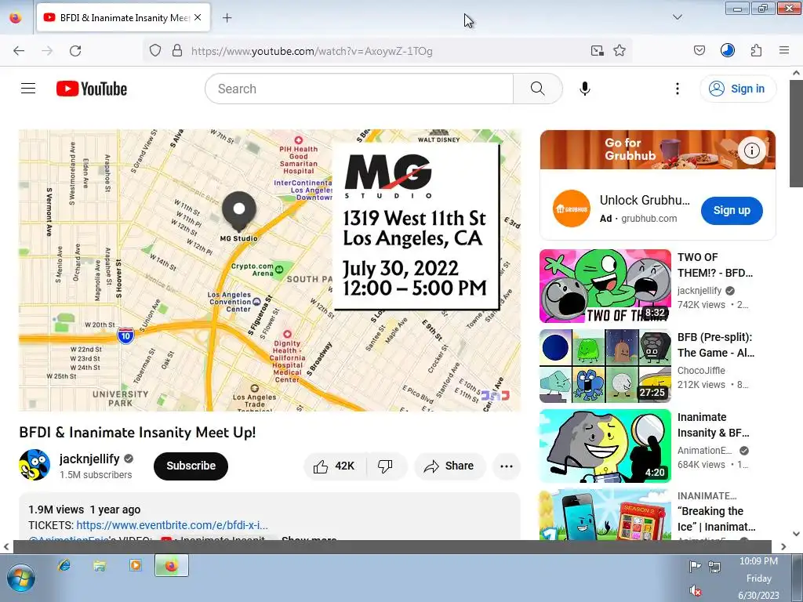
Task: Click the site security padlock icon
Action: (177, 51)
